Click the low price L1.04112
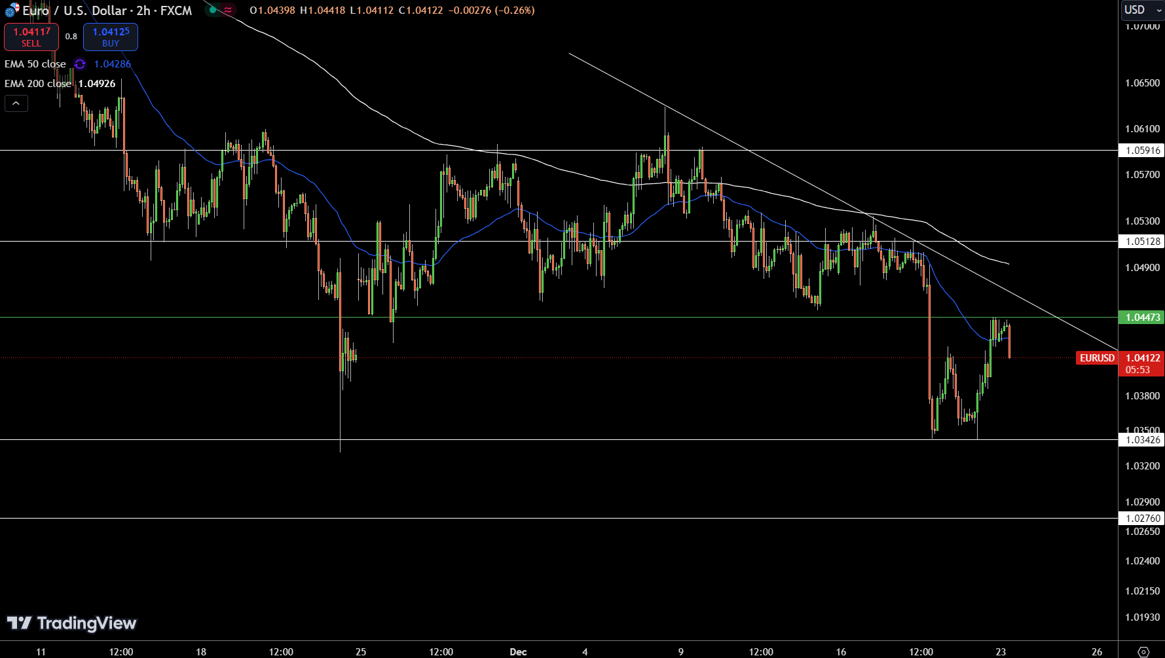Screen dimensions: 1165x658 tap(371, 10)
